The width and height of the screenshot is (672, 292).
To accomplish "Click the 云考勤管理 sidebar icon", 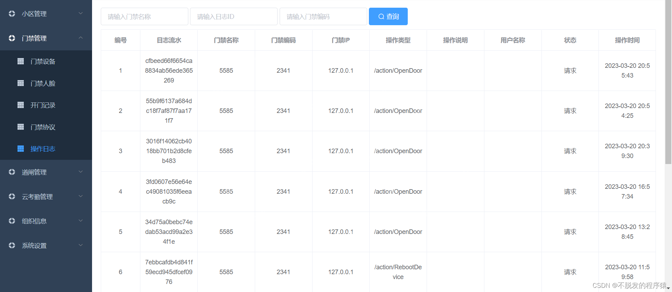I will (x=12, y=197).
